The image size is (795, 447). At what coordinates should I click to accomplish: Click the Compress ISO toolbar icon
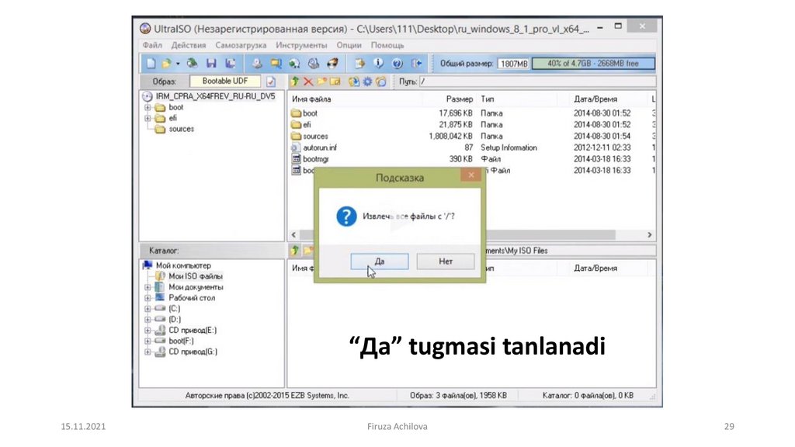276,64
